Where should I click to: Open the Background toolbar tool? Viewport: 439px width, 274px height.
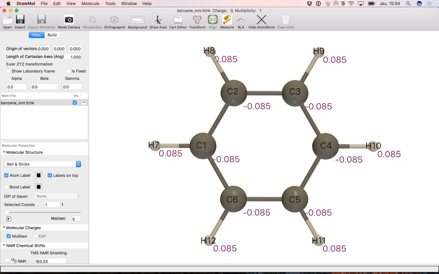pyautogui.click(x=137, y=20)
